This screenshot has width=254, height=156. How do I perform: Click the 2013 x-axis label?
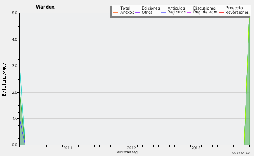click(x=196, y=148)
